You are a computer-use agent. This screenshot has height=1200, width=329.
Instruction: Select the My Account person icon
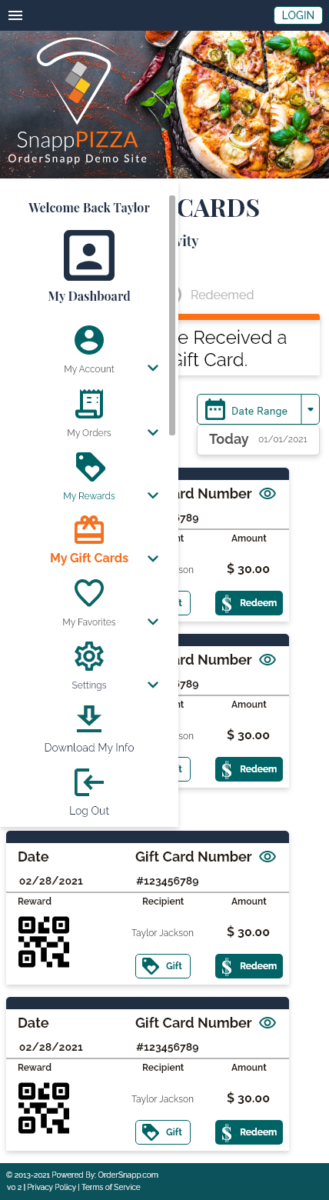(89, 340)
